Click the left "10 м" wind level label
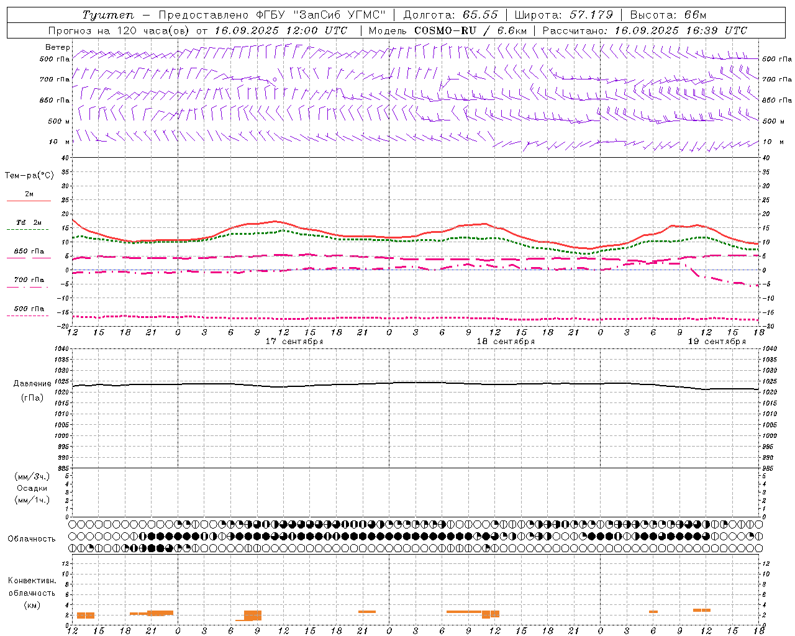Viewport: 795px width, 636px height. tap(60, 142)
